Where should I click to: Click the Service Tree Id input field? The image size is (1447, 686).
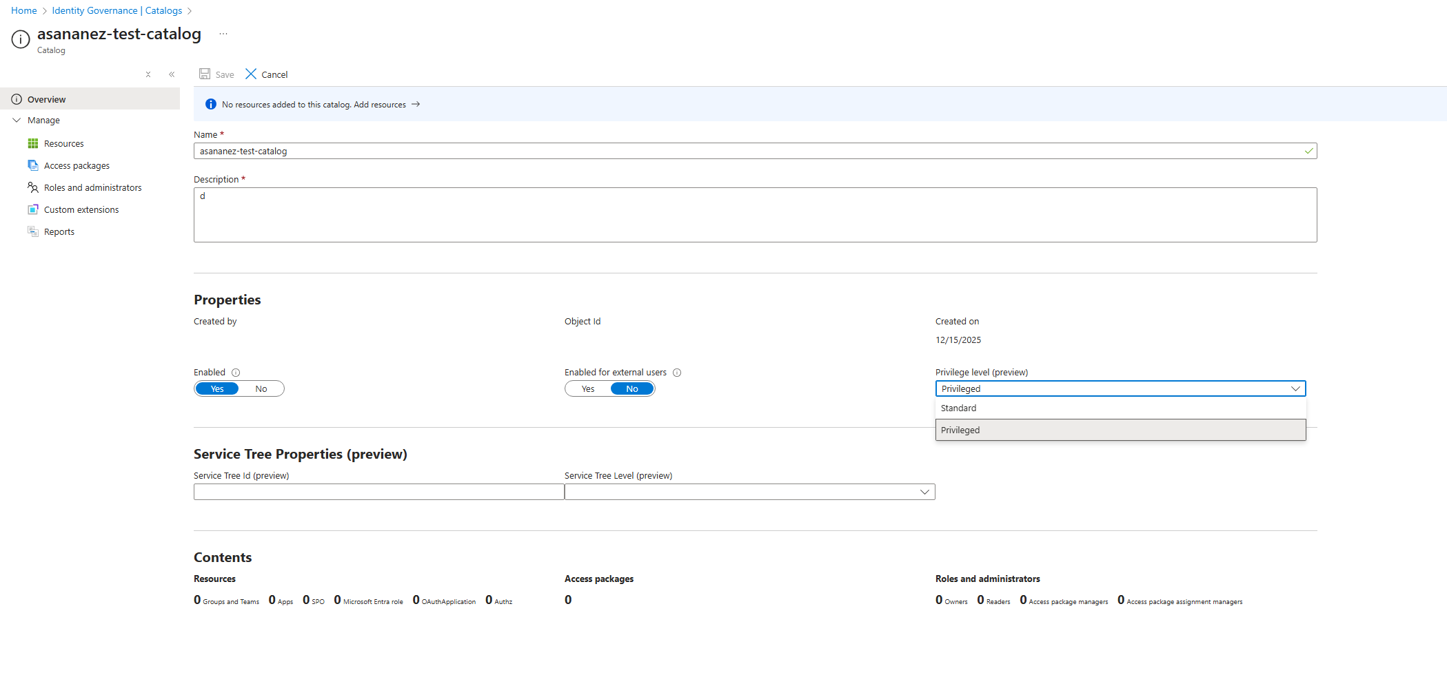tap(378, 491)
